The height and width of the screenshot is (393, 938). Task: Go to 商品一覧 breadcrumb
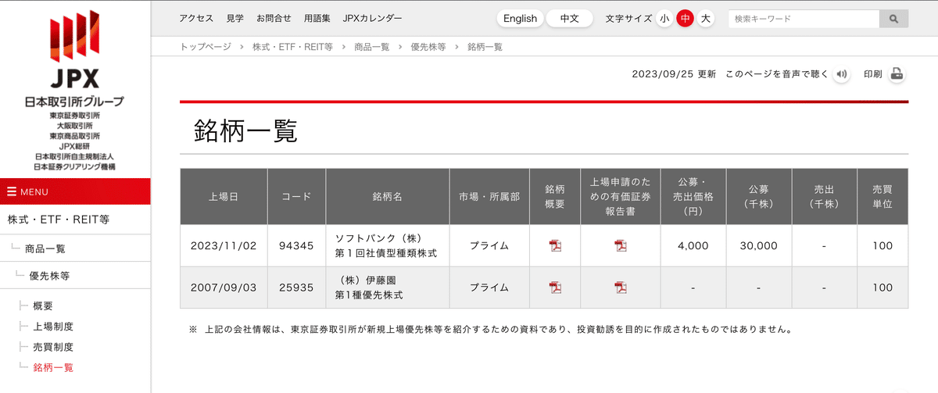pyautogui.click(x=372, y=47)
